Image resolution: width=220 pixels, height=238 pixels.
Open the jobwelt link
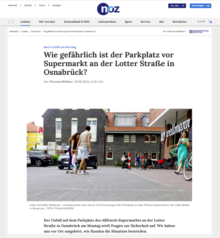pyautogui.click(x=28, y=5)
